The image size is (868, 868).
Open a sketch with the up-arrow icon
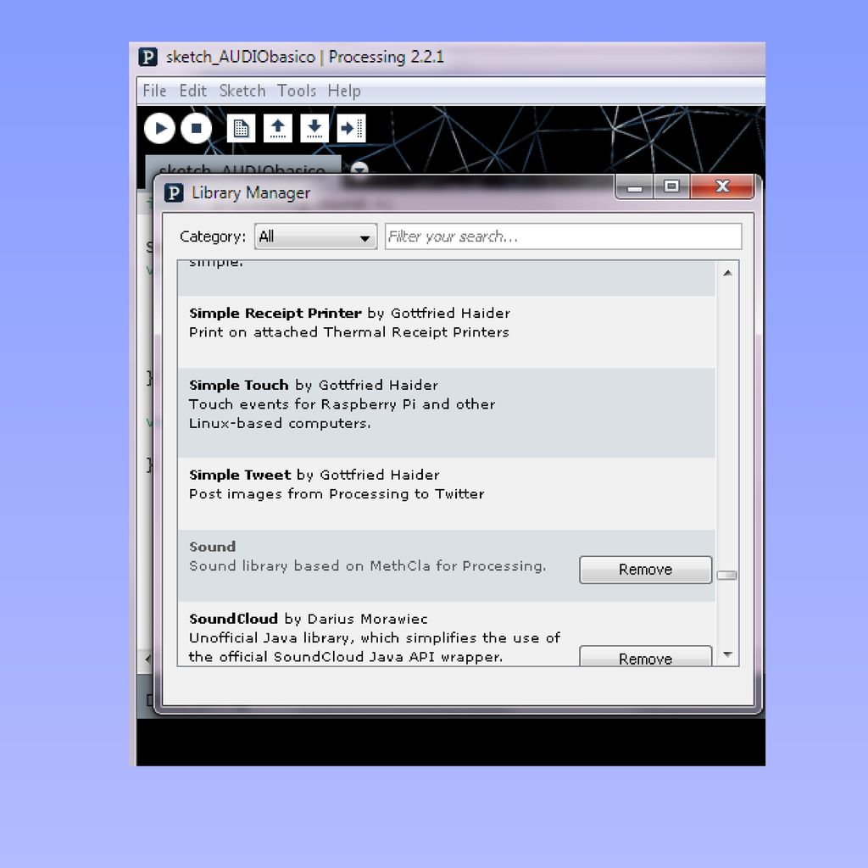click(277, 129)
